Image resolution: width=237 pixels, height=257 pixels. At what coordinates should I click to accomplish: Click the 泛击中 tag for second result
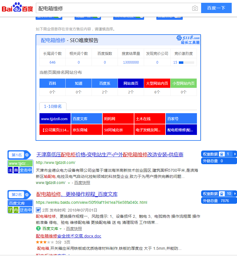point(26,210)
